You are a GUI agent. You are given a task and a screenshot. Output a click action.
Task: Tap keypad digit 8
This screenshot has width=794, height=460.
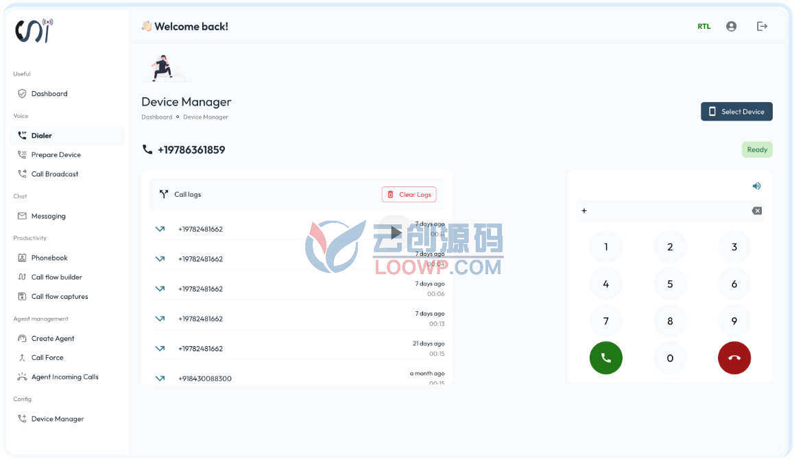[670, 321]
